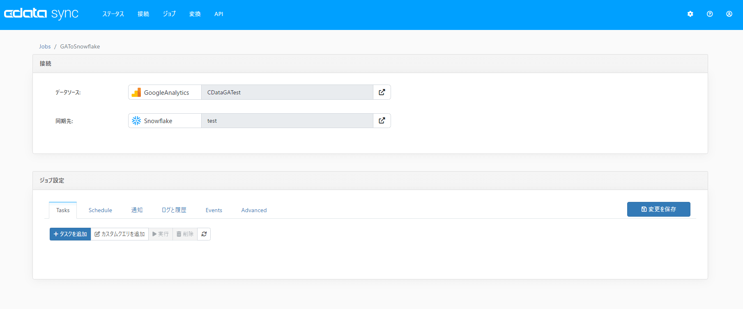Screen dimensions: 743x309
Task: Click the タスクを追加 button
Action: click(70, 234)
